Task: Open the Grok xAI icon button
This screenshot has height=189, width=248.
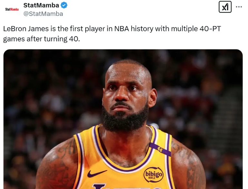Action: click(225, 7)
